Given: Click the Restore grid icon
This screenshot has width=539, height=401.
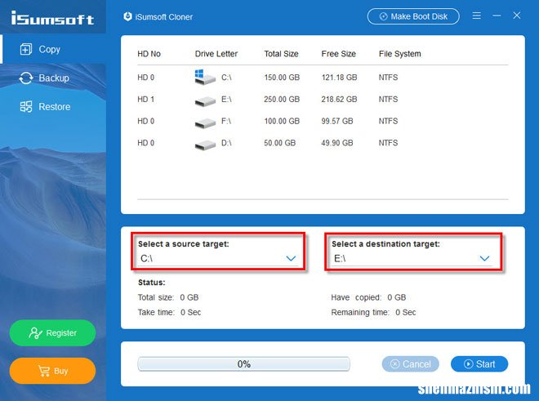Looking at the screenshot, I should tap(25, 107).
